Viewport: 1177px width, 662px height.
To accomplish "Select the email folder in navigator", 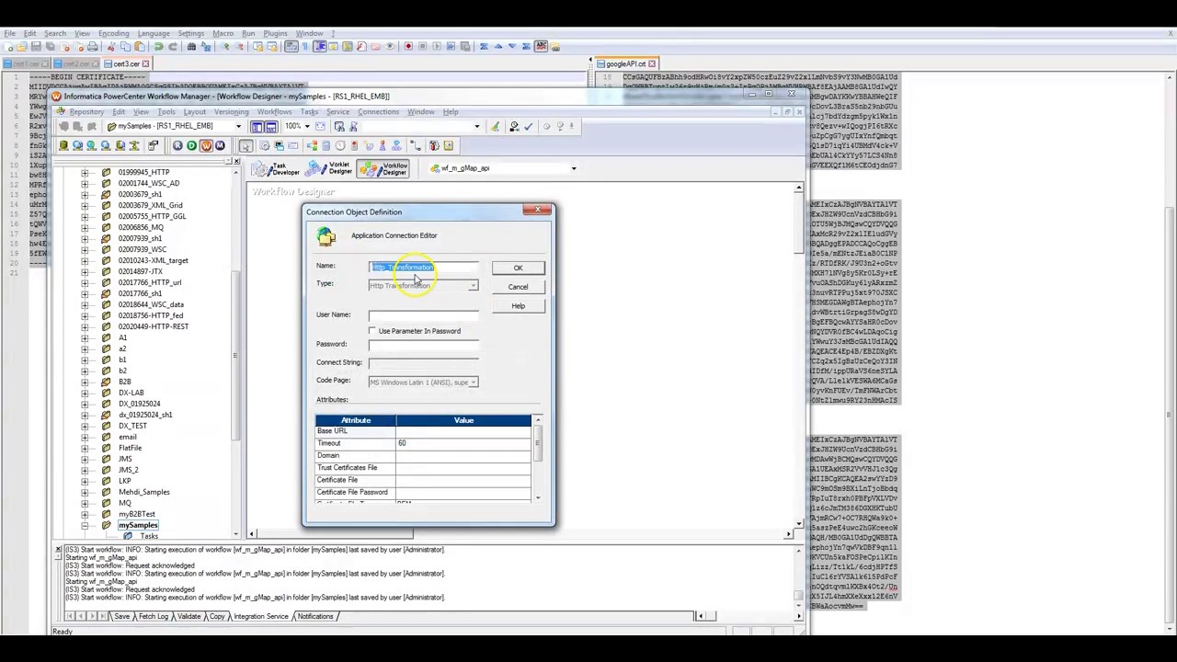I will click(127, 437).
